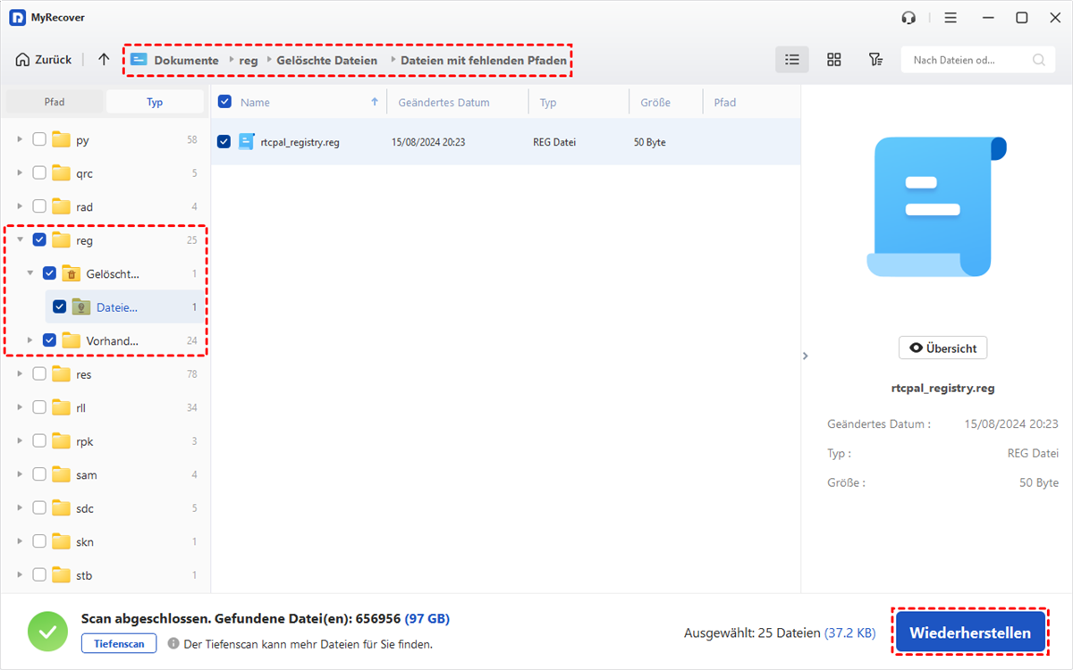Switch to list view layout
This screenshot has height=670, width=1073.
click(791, 60)
